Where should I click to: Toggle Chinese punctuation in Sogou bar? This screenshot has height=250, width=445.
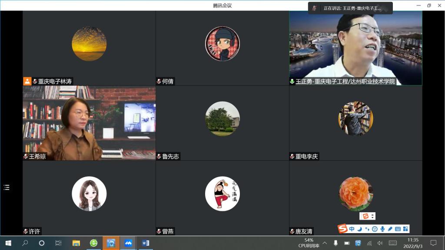click(367, 229)
